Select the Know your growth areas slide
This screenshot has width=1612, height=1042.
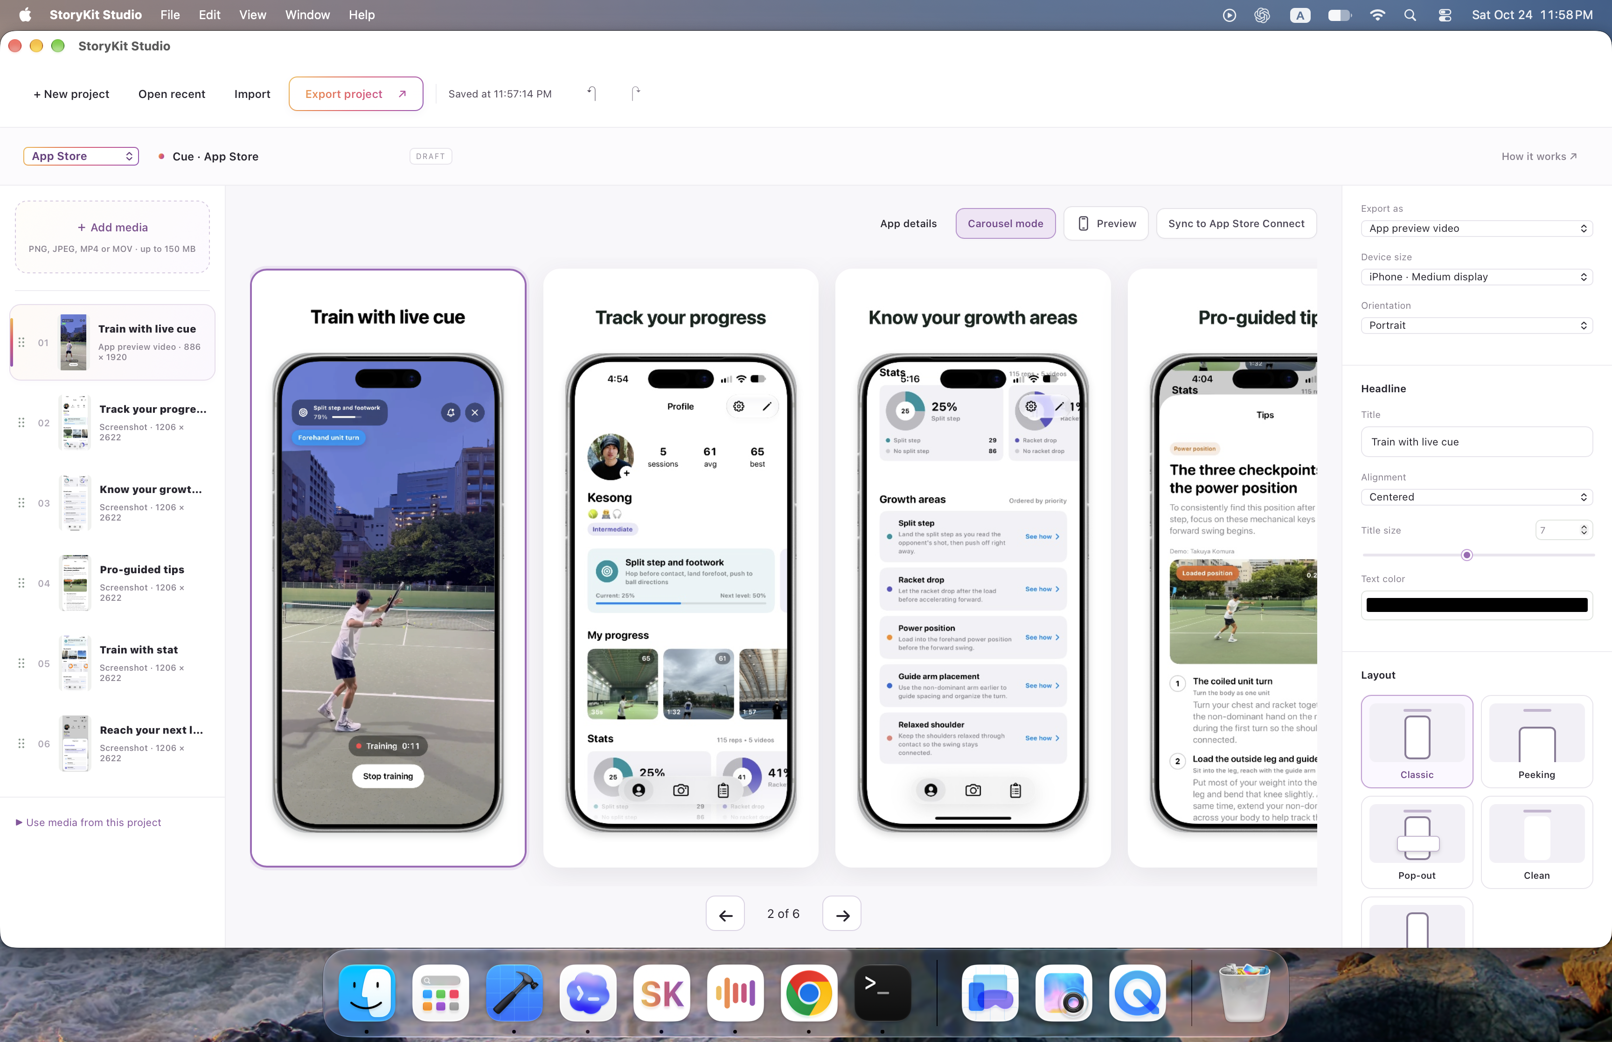pos(973,569)
